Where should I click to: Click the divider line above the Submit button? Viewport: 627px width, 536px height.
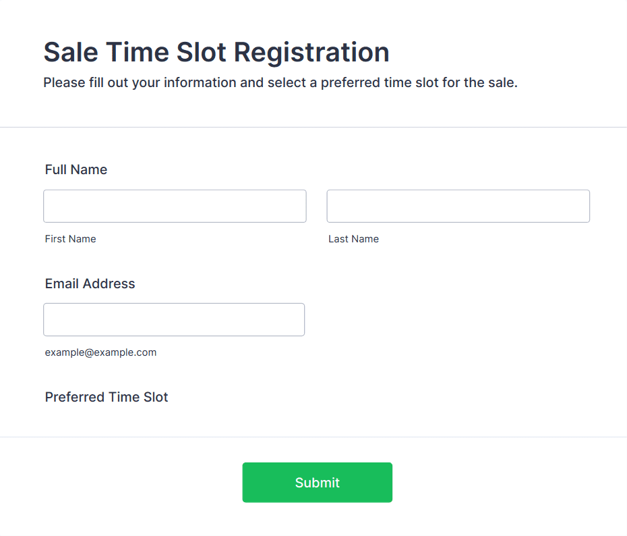tap(313, 437)
